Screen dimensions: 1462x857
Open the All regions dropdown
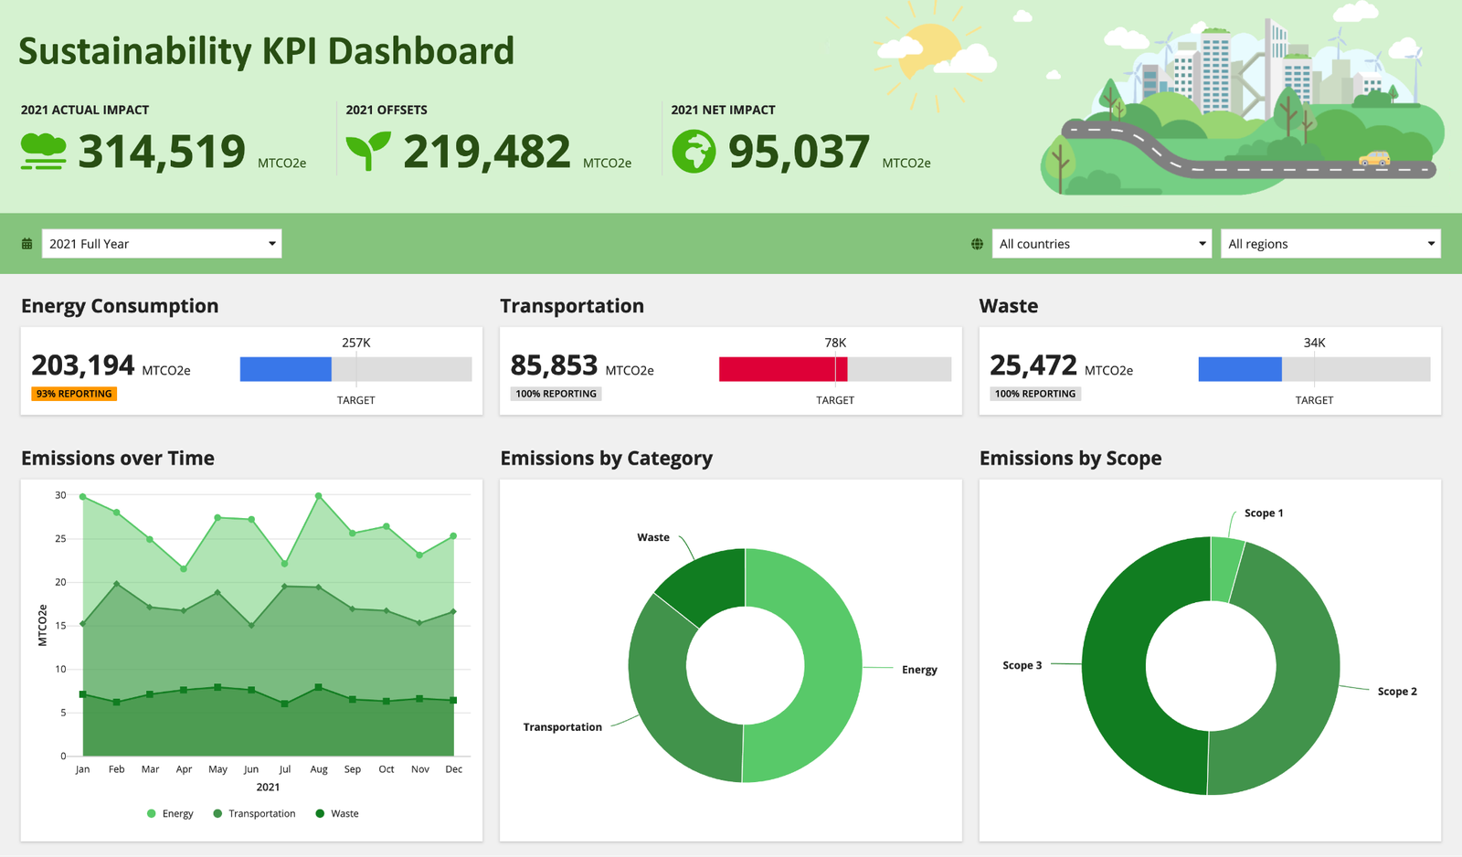click(x=1330, y=244)
